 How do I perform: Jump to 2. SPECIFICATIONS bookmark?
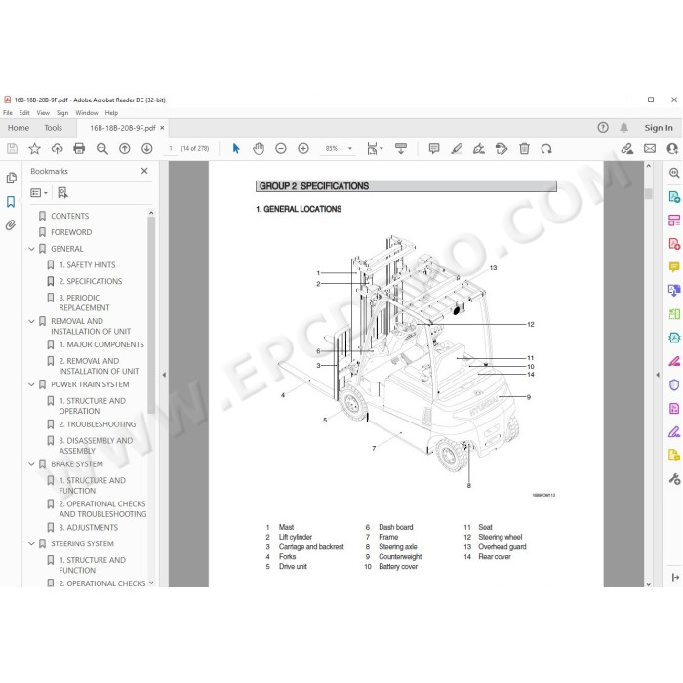(x=91, y=281)
